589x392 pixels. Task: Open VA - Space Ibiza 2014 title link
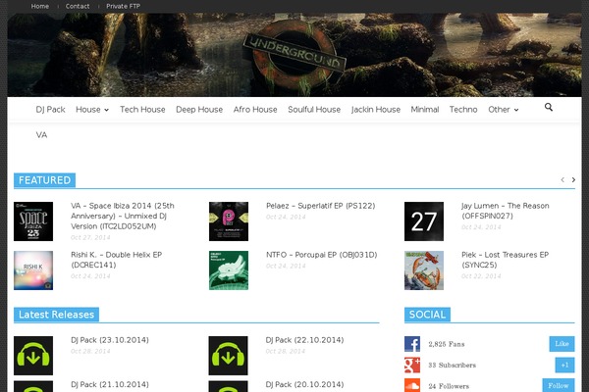(x=123, y=216)
